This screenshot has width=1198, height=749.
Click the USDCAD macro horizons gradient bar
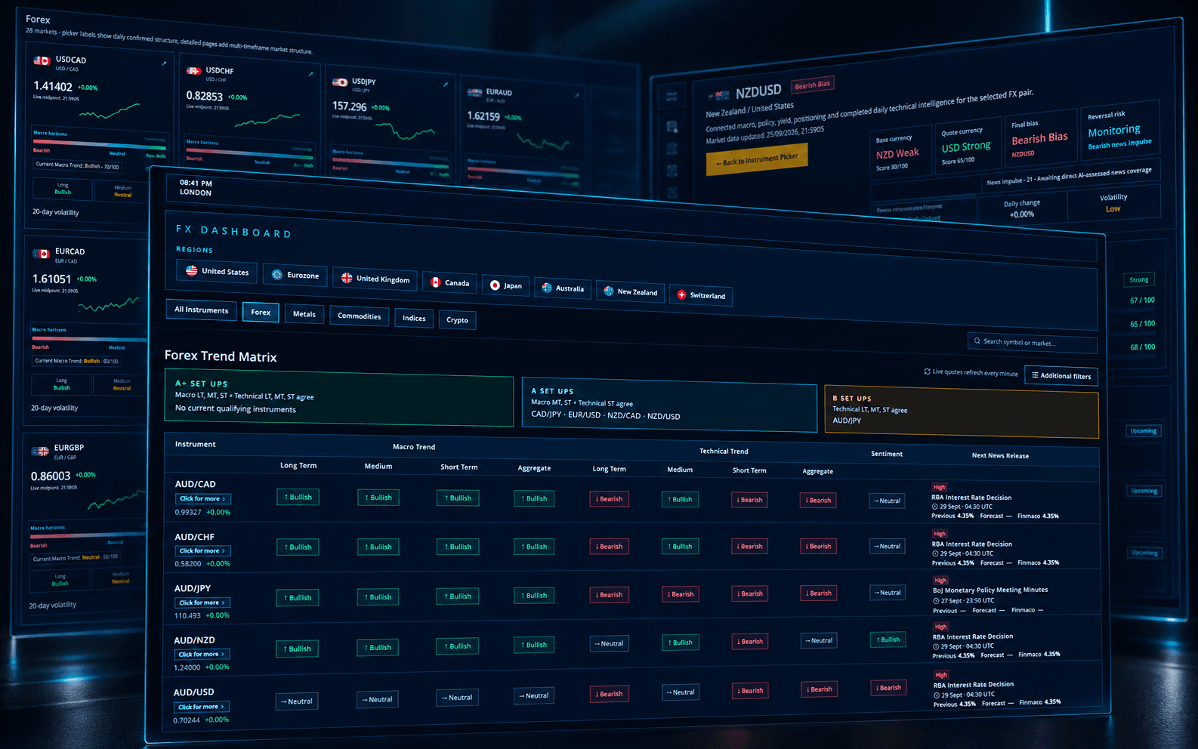click(x=99, y=143)
